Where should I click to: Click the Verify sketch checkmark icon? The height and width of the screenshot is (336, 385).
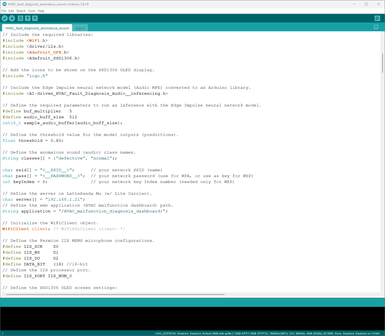(5, 18)
